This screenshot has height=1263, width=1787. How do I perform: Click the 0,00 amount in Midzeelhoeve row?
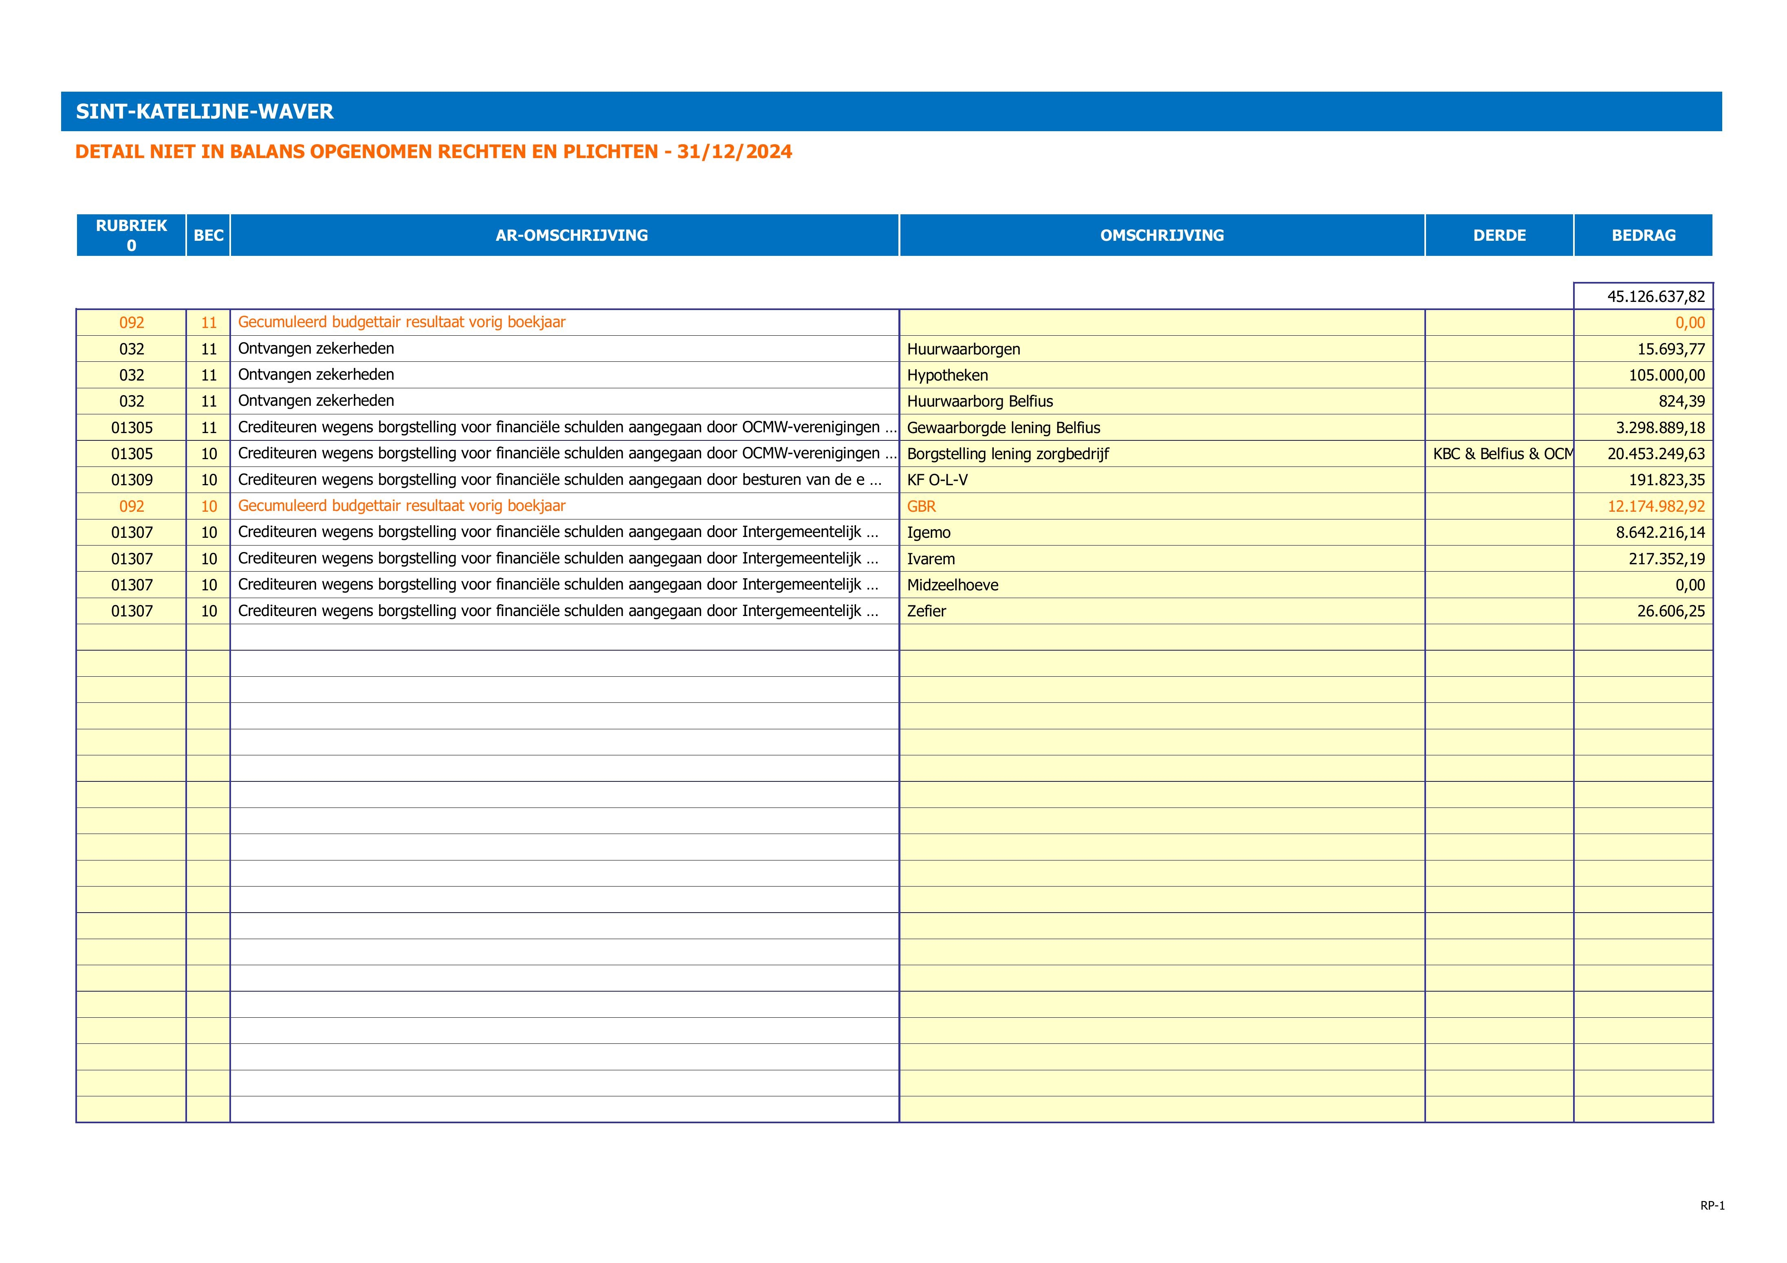tap(1644, 585)
